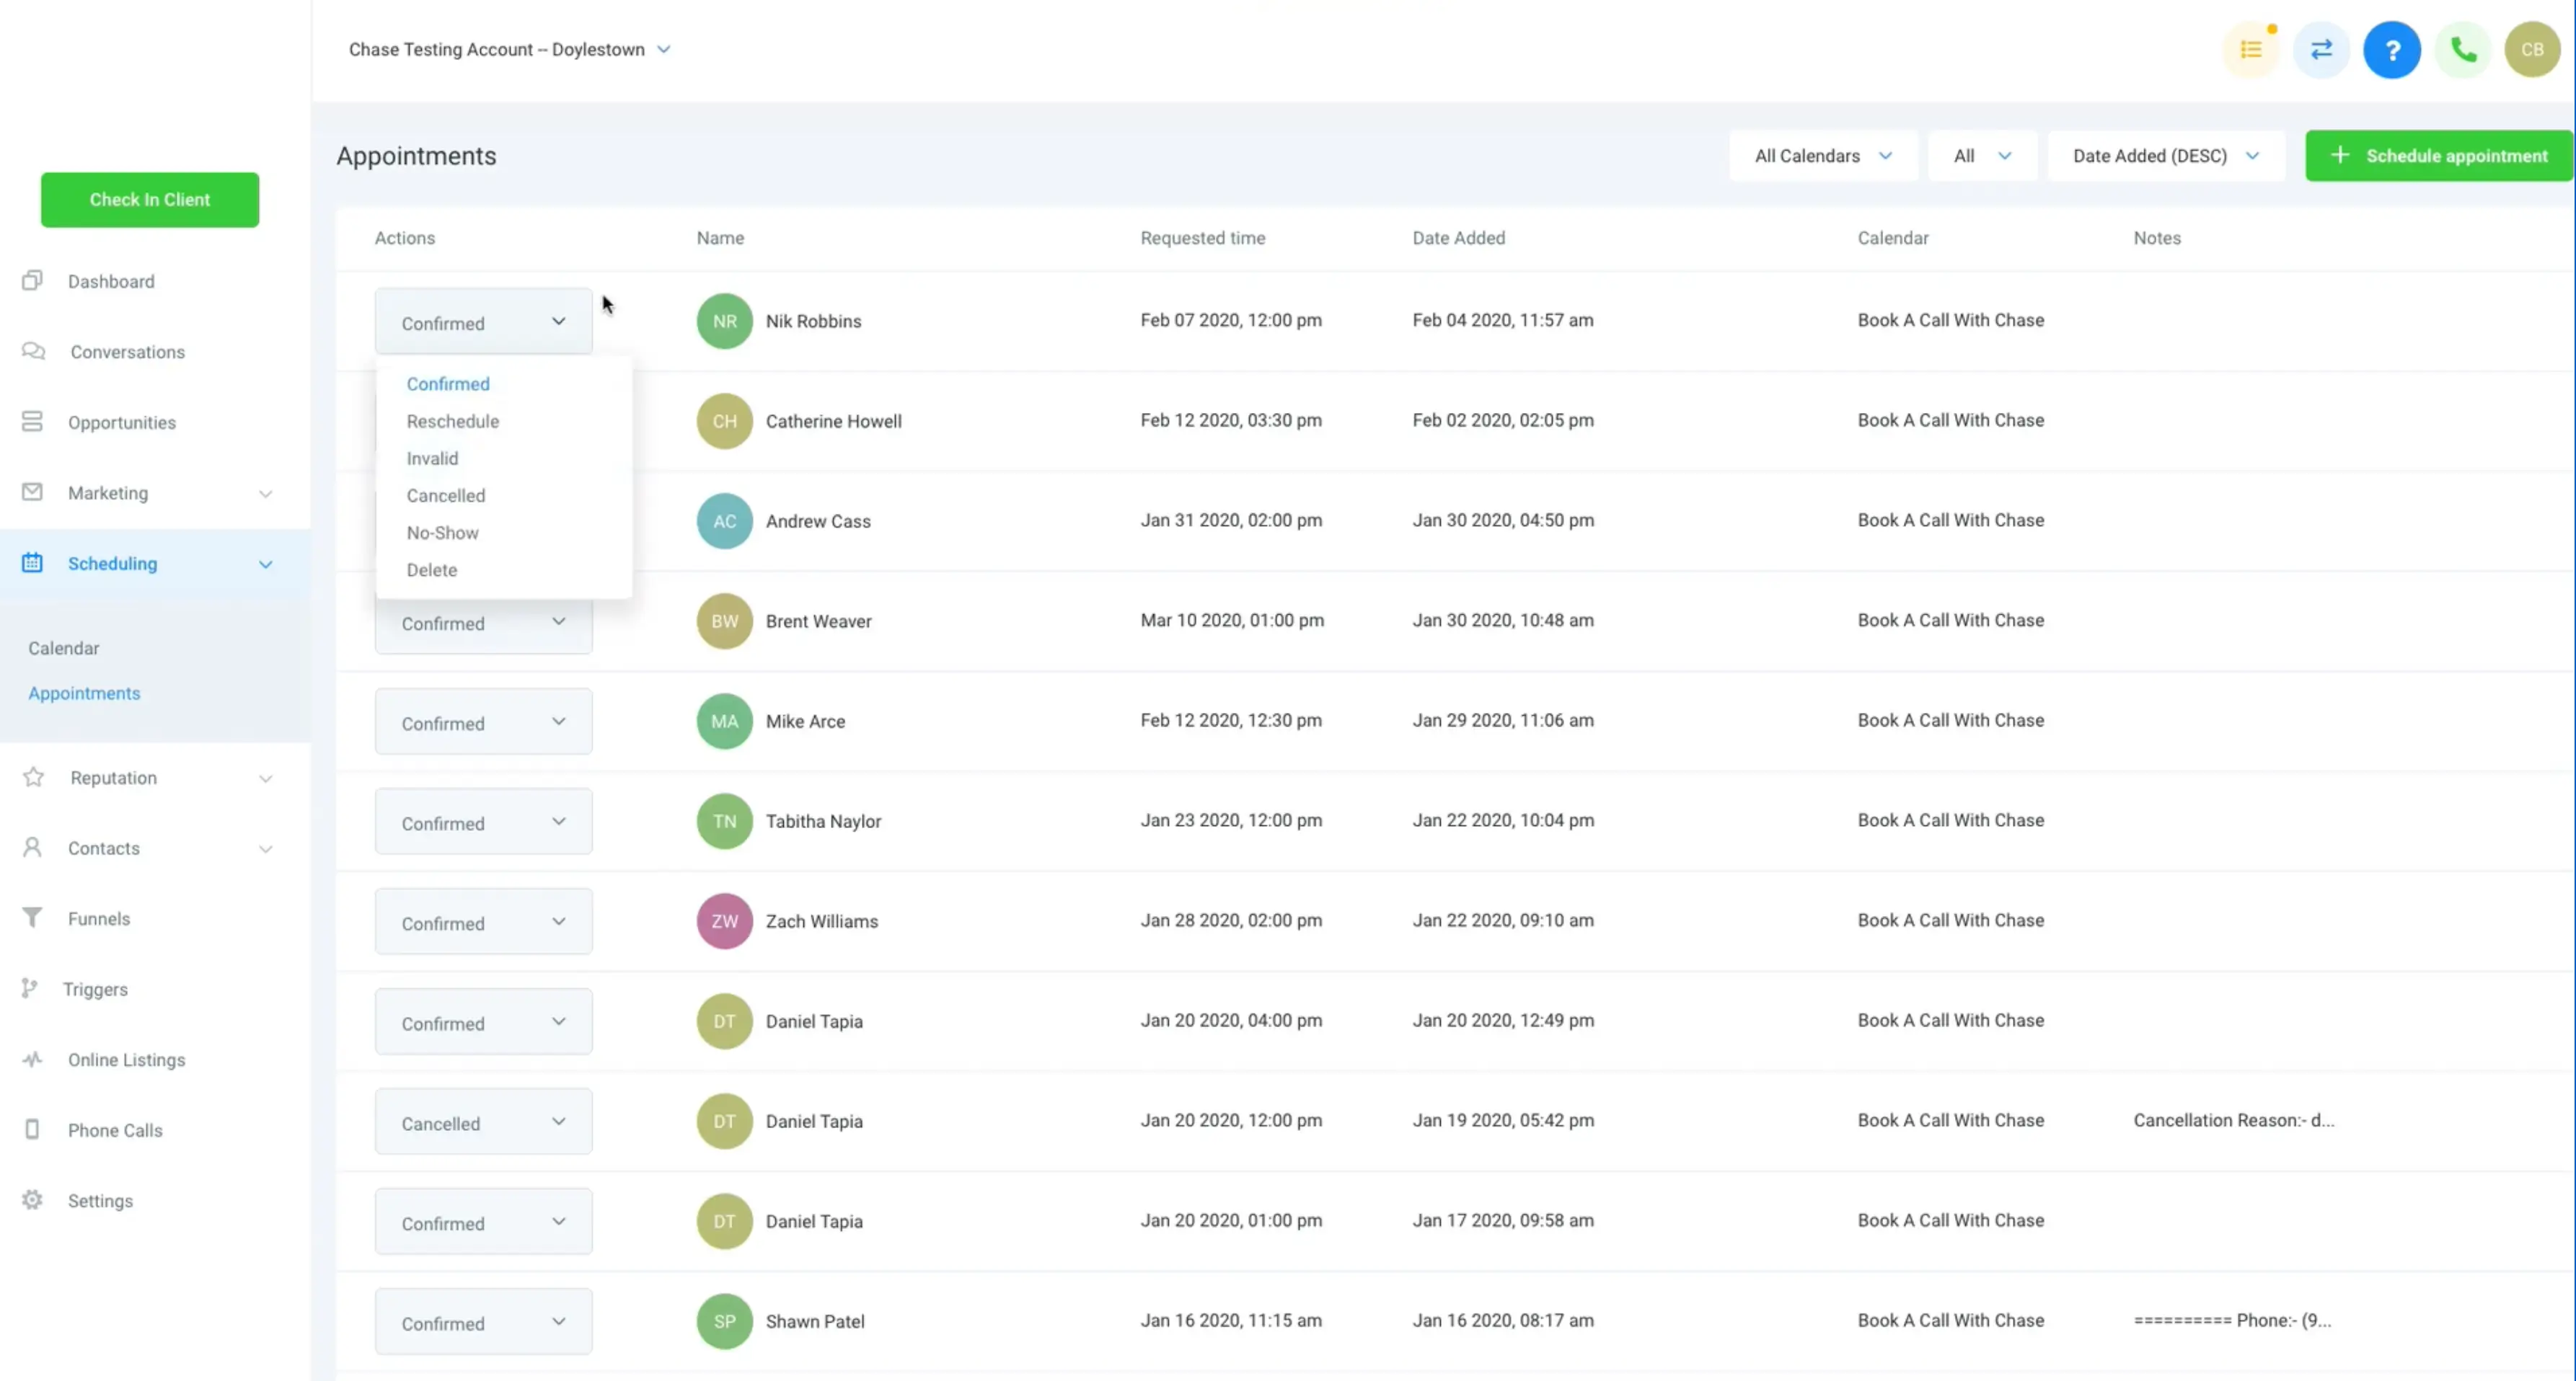Image resolution: width=2576 pixels, height=1381 pixels.
Task: Open the Date Added (DESC) sort dropdown
Action: [2165, 156]
